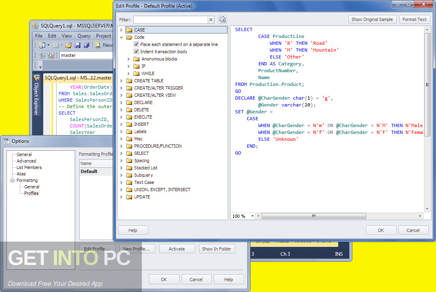Click the Show Original Sample button
Screen dimensions: 436x292
pyautogui.click(x=372, y=19)
